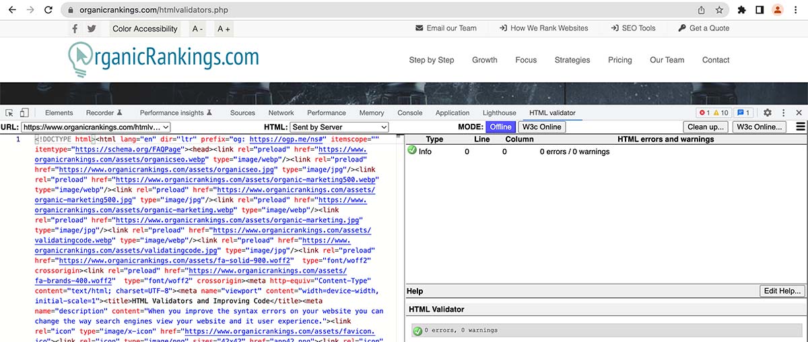
Task: Click the Edit Help... button
Action: point(782,291)
